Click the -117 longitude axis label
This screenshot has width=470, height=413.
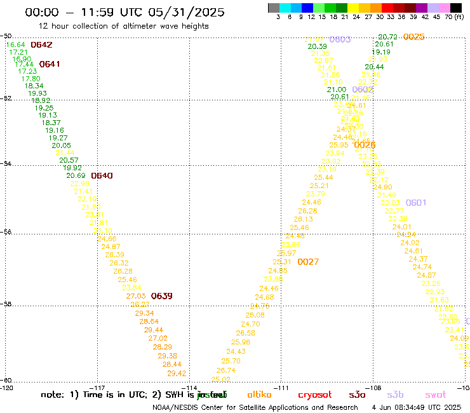coord(97,388)
